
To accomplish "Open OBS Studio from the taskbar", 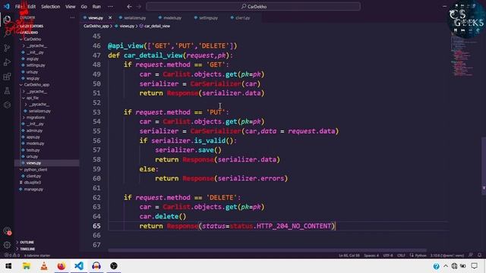I will (x=114, y=266).
